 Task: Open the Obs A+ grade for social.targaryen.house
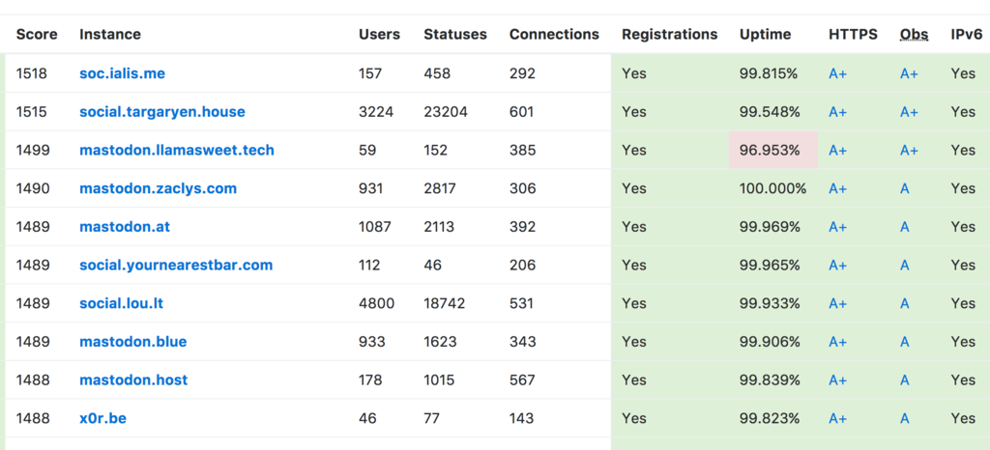click(x=909, y=112)
